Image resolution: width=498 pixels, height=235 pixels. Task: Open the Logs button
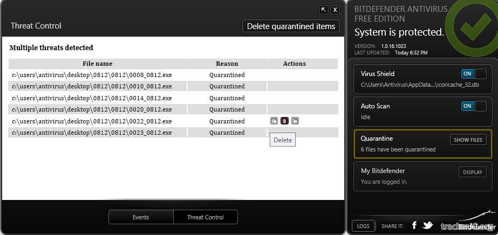tap(363, 226)
